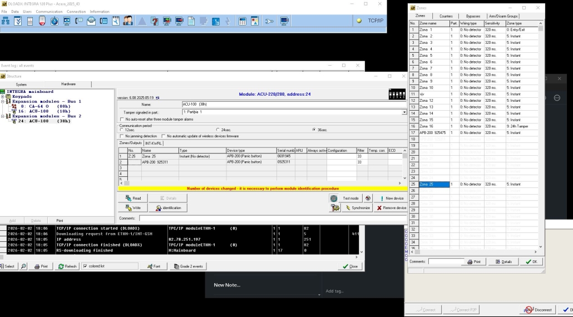Open Tamper signaled in part. dropdown
This screenshot has width=573, height=317.
coord(404,112)
